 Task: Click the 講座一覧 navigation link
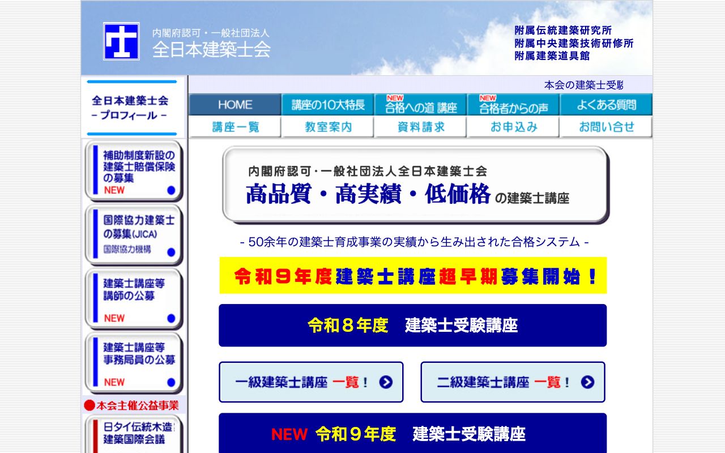click(235, 127)
